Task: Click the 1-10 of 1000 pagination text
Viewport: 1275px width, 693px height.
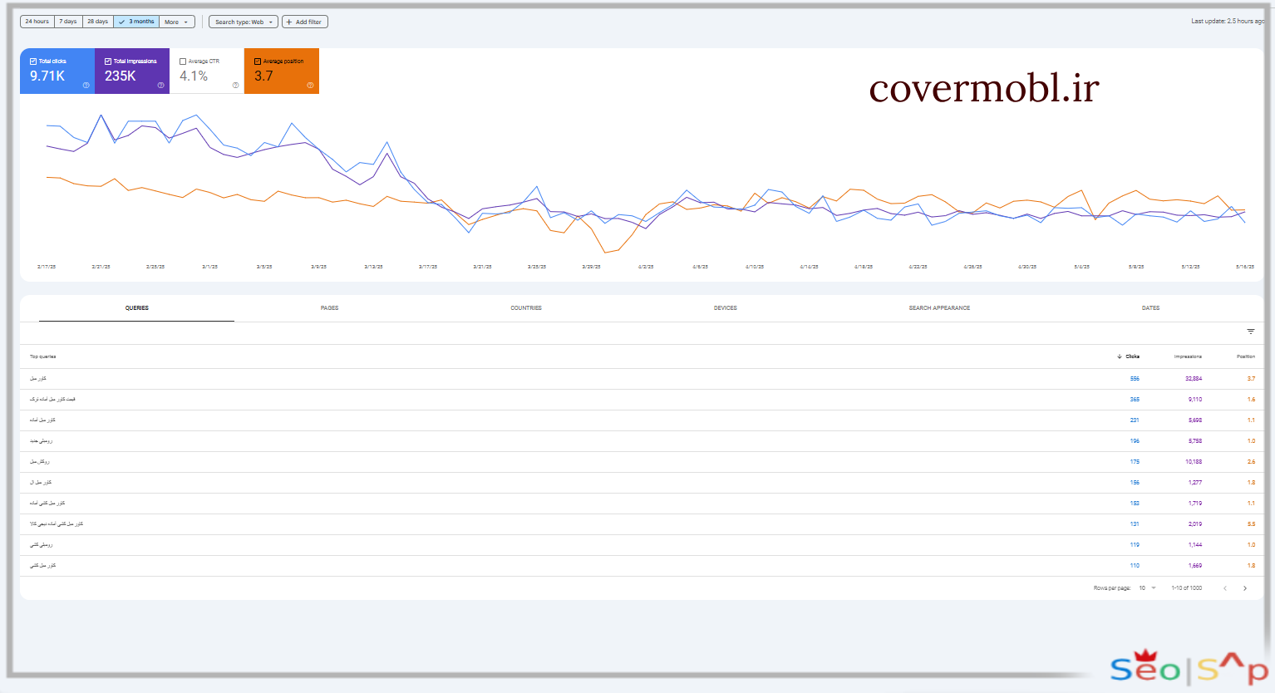Action: 1186,588
